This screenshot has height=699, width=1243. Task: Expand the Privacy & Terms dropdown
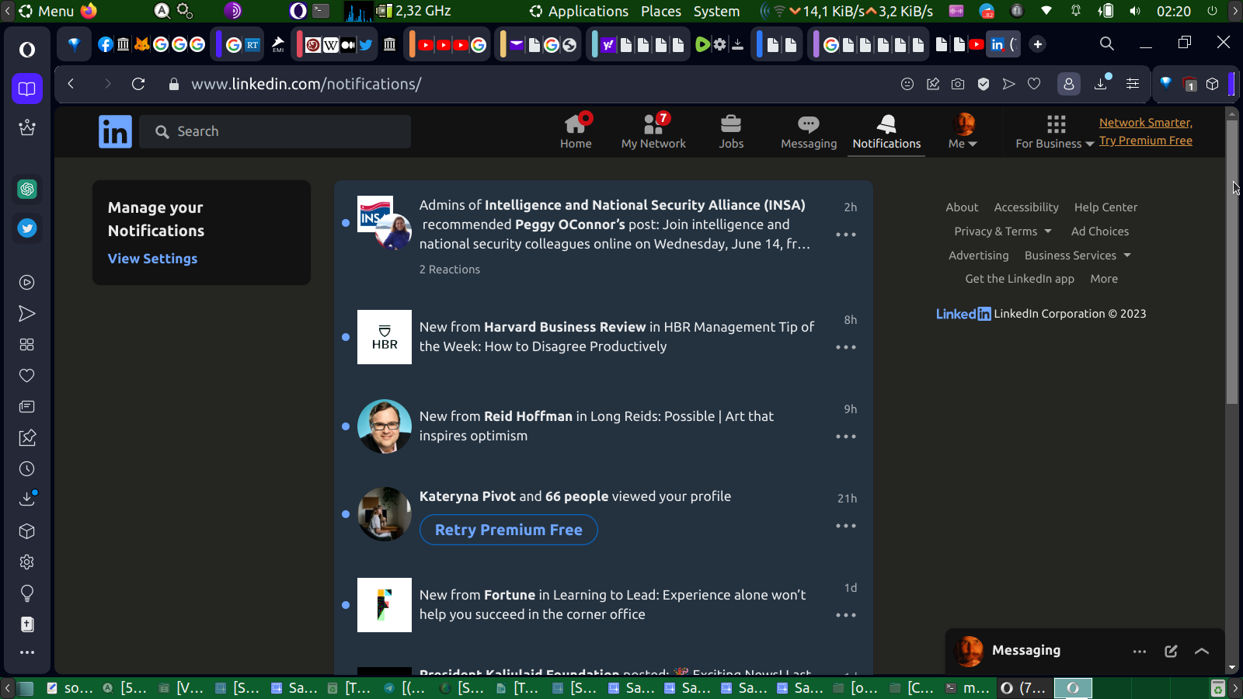[x=1002, y=231]
